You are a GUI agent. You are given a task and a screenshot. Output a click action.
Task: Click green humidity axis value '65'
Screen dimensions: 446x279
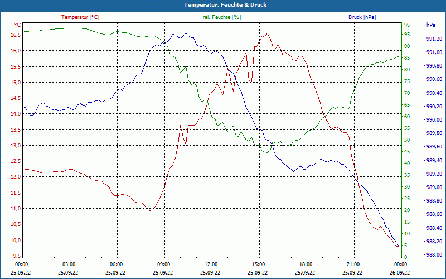(x=407, y=105)
